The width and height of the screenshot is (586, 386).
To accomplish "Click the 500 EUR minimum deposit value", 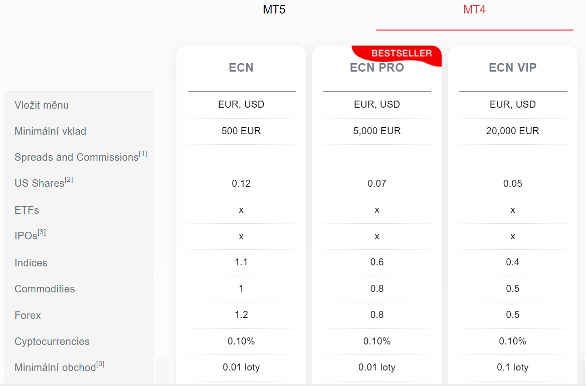I will point(241,131).
